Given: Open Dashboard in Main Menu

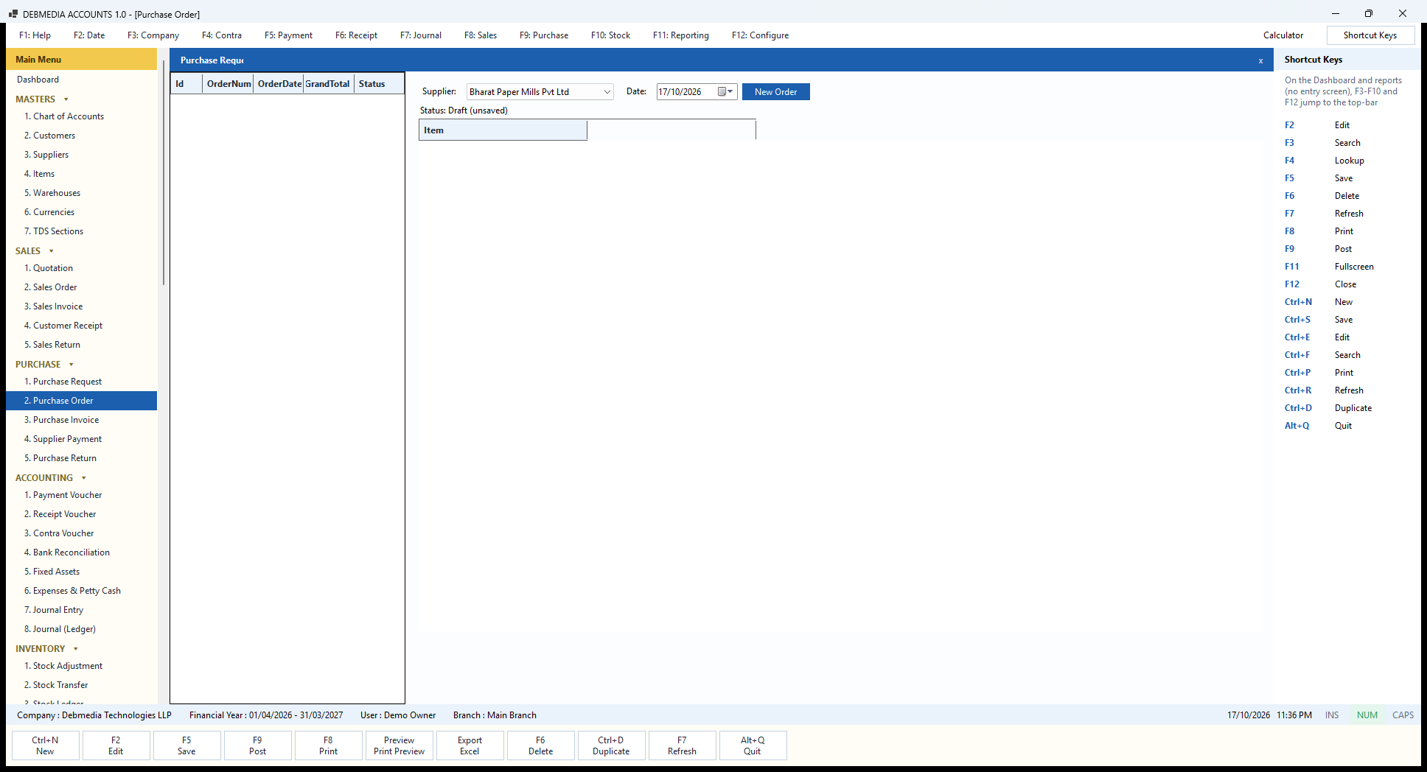Looking at the screenshot, I should pos(38,80).
